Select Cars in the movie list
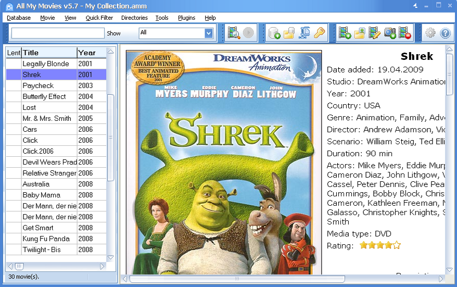 56,129
